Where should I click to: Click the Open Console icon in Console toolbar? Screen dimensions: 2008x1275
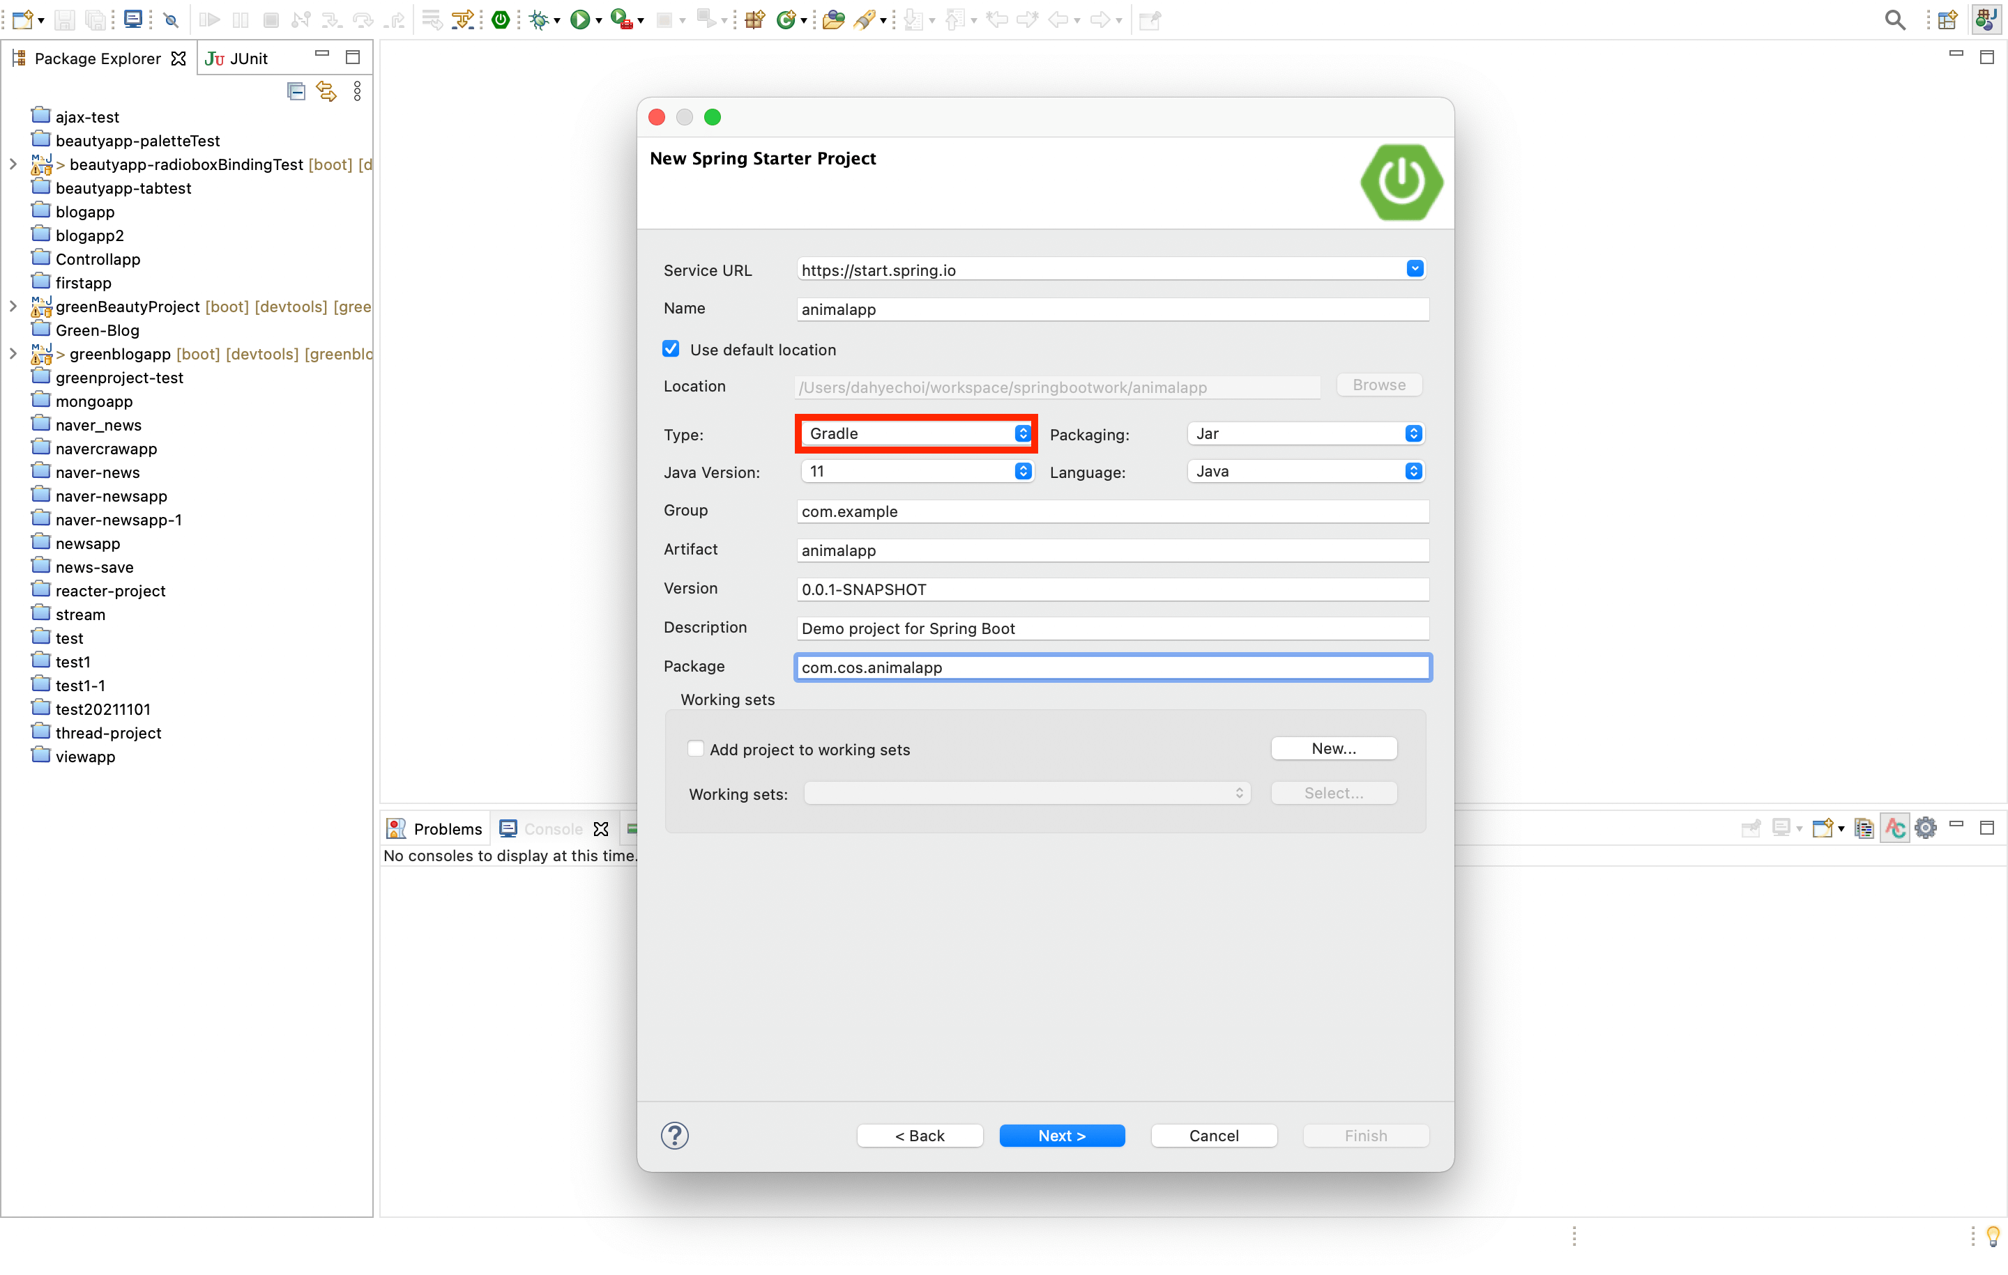[x=1823, y=828]
